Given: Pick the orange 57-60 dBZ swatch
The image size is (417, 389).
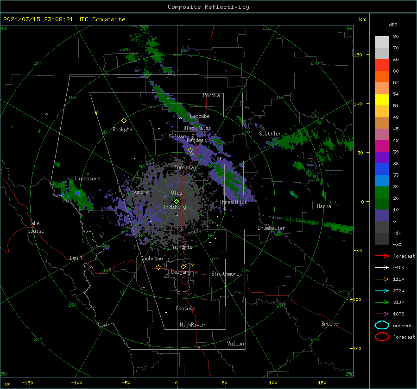Looking at the screenshot, I should pyautogui.click(x=382, y=77).
